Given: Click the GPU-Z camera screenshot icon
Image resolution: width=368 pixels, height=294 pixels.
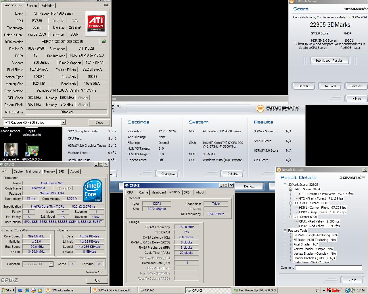Looking at the screenshot, I should pyautogui.click(x=106, y=5).
